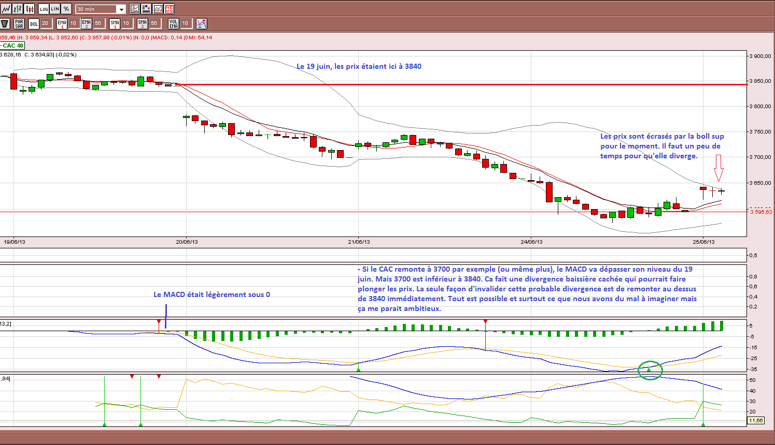This screenshot has width=775, height=445.
Task: Toggle the EMA 1 moving average
Action: click(x=62, y=23)
